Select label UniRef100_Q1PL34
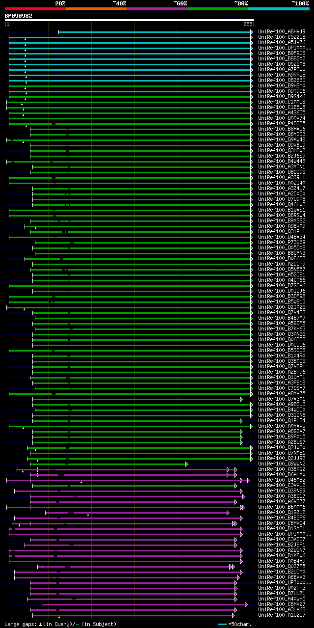Image resolution: width=314 pixels, height=628 pixels. (x=282, y=421)
